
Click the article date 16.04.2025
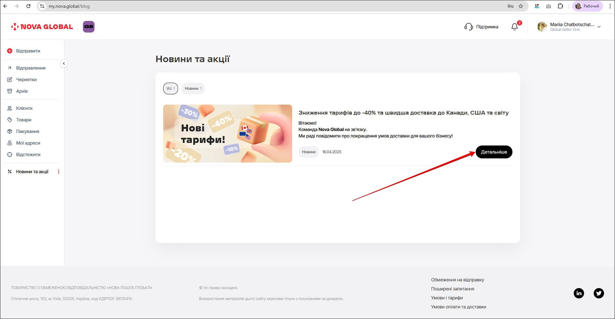tap(332, 152)
